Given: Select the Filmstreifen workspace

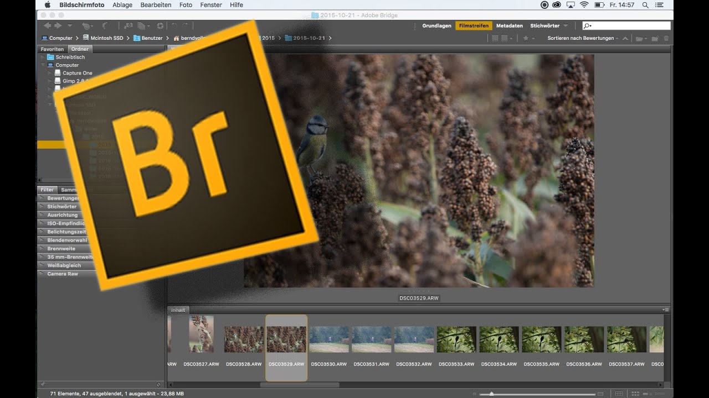Looking at the screenshot, I should tap(474, 26).
